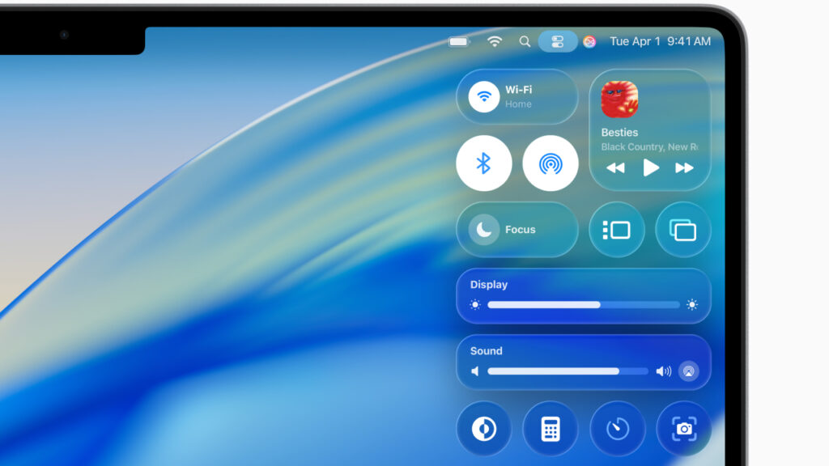Screen dimensions: 829x466
Task: Choose sound output via AirPlay icon
Action: 688,371
